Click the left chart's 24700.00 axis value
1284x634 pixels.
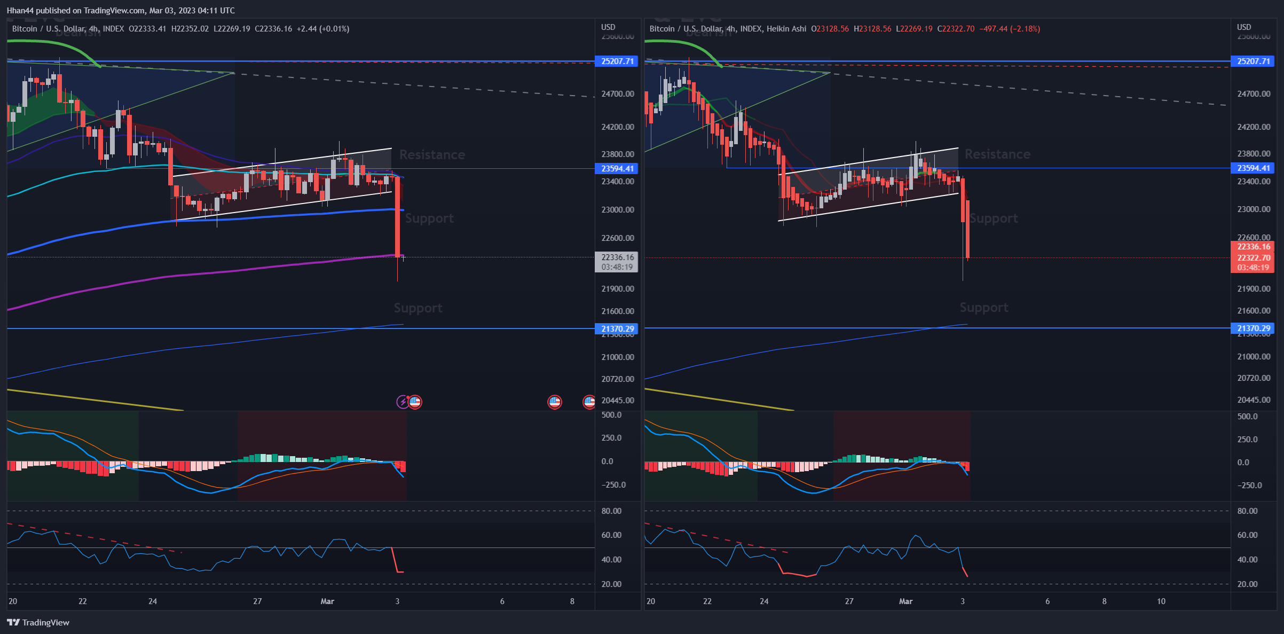pyautogui.click(x=618, y=93)
